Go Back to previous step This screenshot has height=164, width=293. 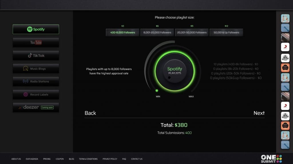click(90, 113)
